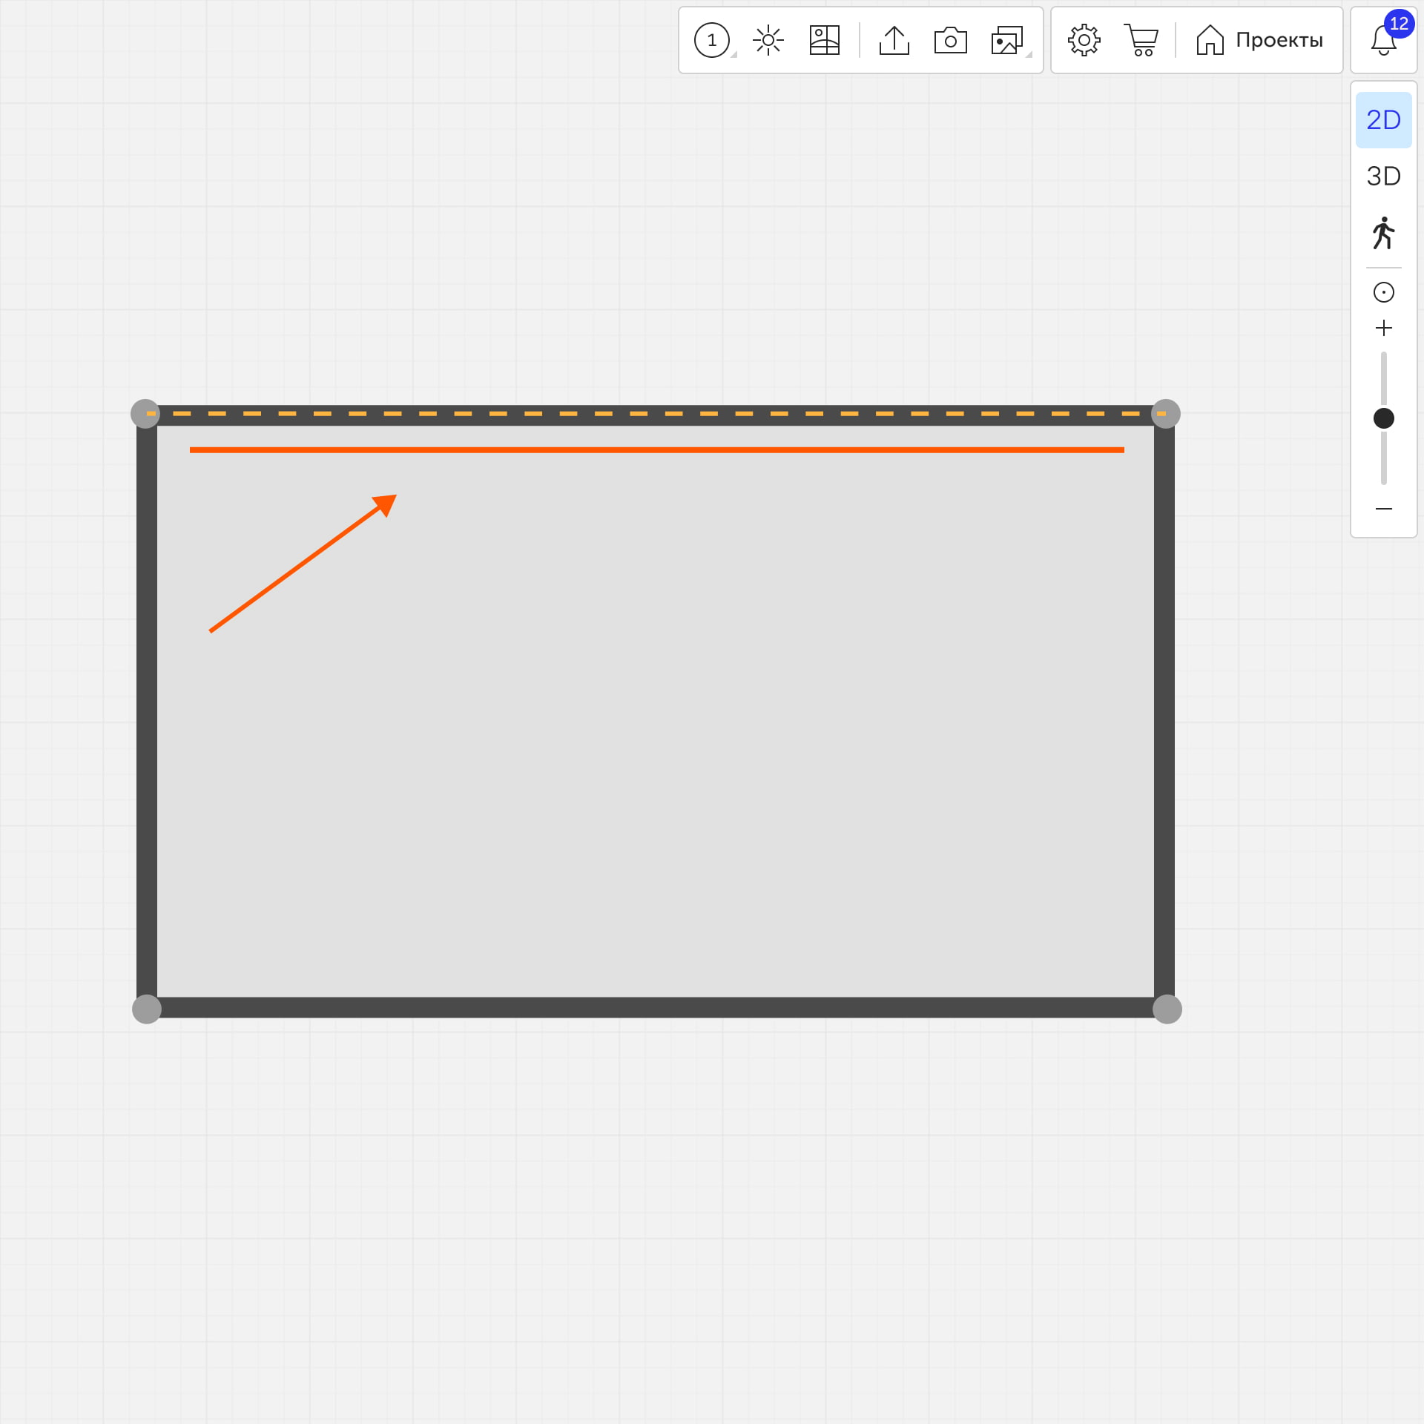Take a snapshot with the camera icon
The width and height of the screenshot is (1424, 1424).
coord(950,40)
